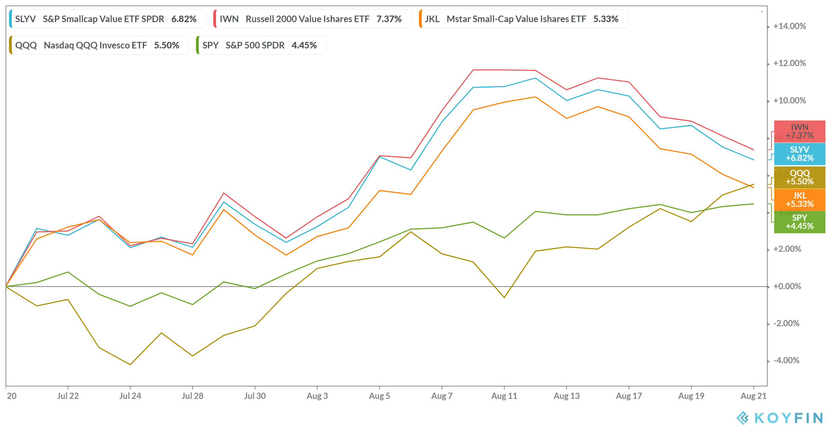Click the -4.00% y-axis label
This screenshot has width=831, height=429.
786,360
